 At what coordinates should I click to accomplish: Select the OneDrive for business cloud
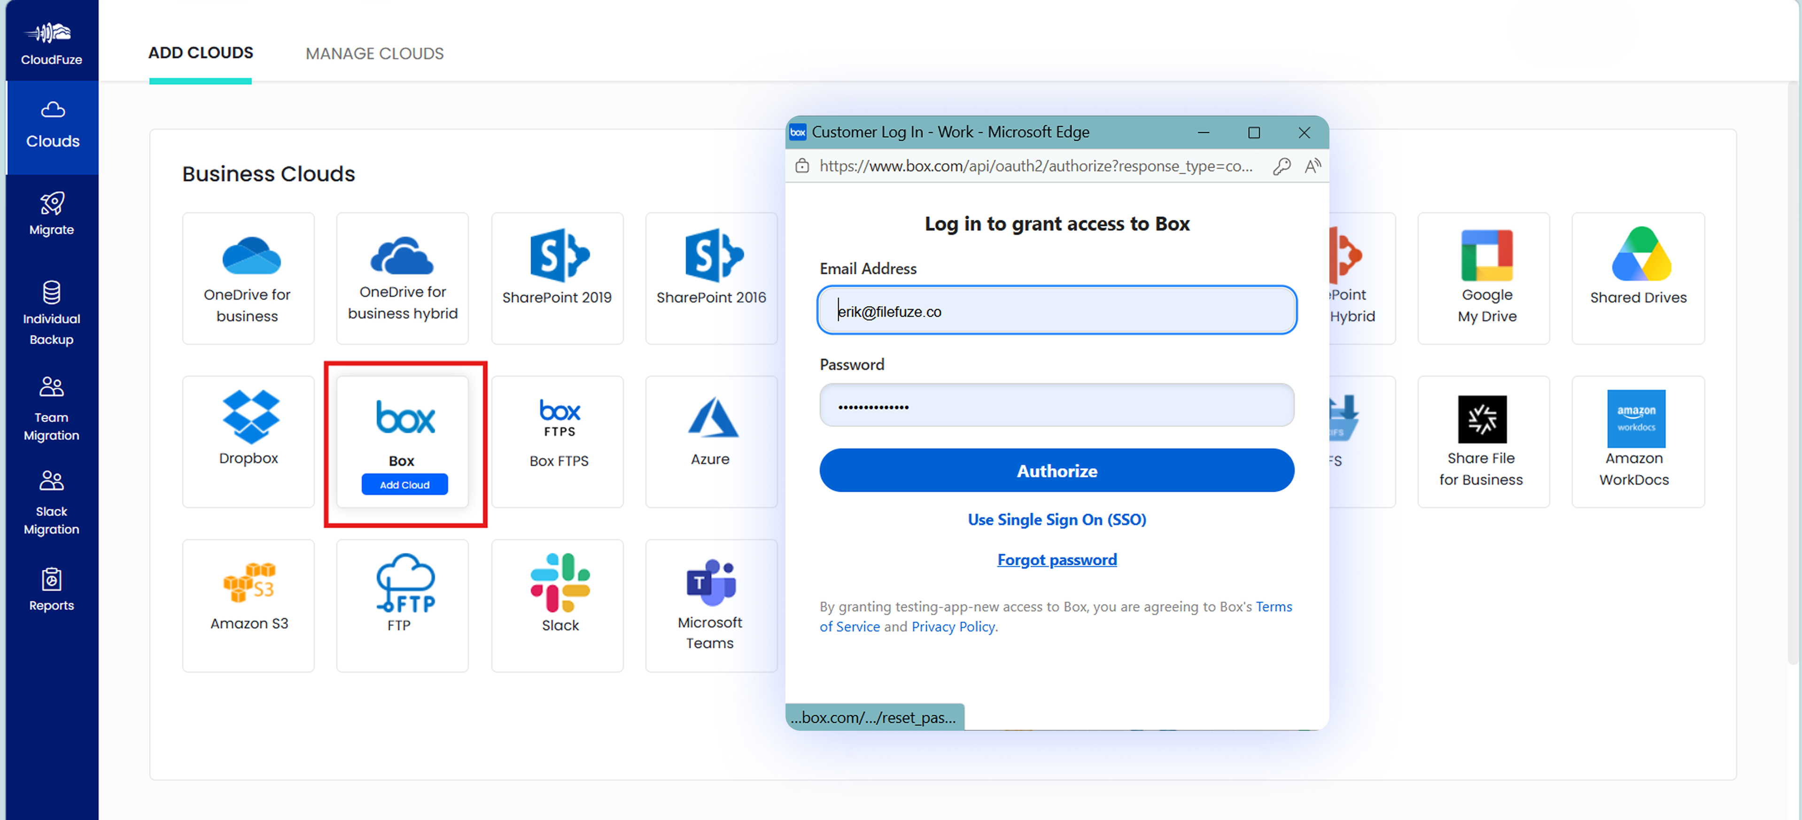coord(249,278)
